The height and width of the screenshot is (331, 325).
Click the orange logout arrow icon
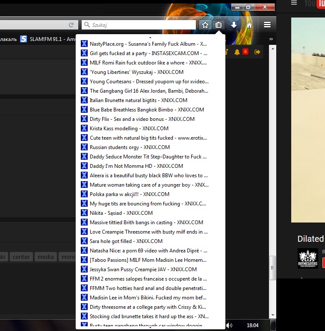click(x=257, y=52)
